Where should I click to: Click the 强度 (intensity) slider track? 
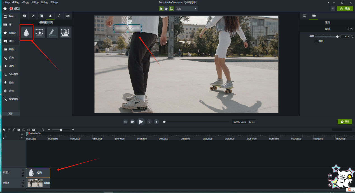click(x=326, y=36)
